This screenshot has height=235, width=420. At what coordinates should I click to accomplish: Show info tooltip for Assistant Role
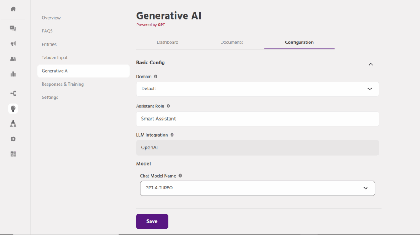point(168,106)
